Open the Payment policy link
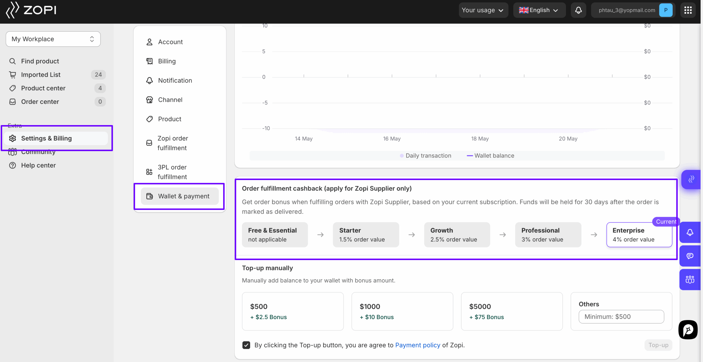The width and height of the screenshot is (703, 362). tap(417, 345)
